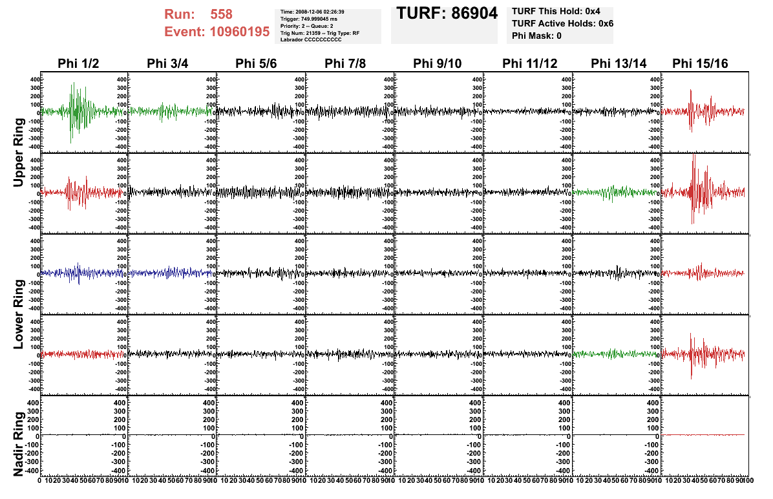The width and height of the screenshot is (773, 499).
Task: Select the Nadir Ring plot under Phi 1/2
Action: pyautogui.click(x=84, y=436)
